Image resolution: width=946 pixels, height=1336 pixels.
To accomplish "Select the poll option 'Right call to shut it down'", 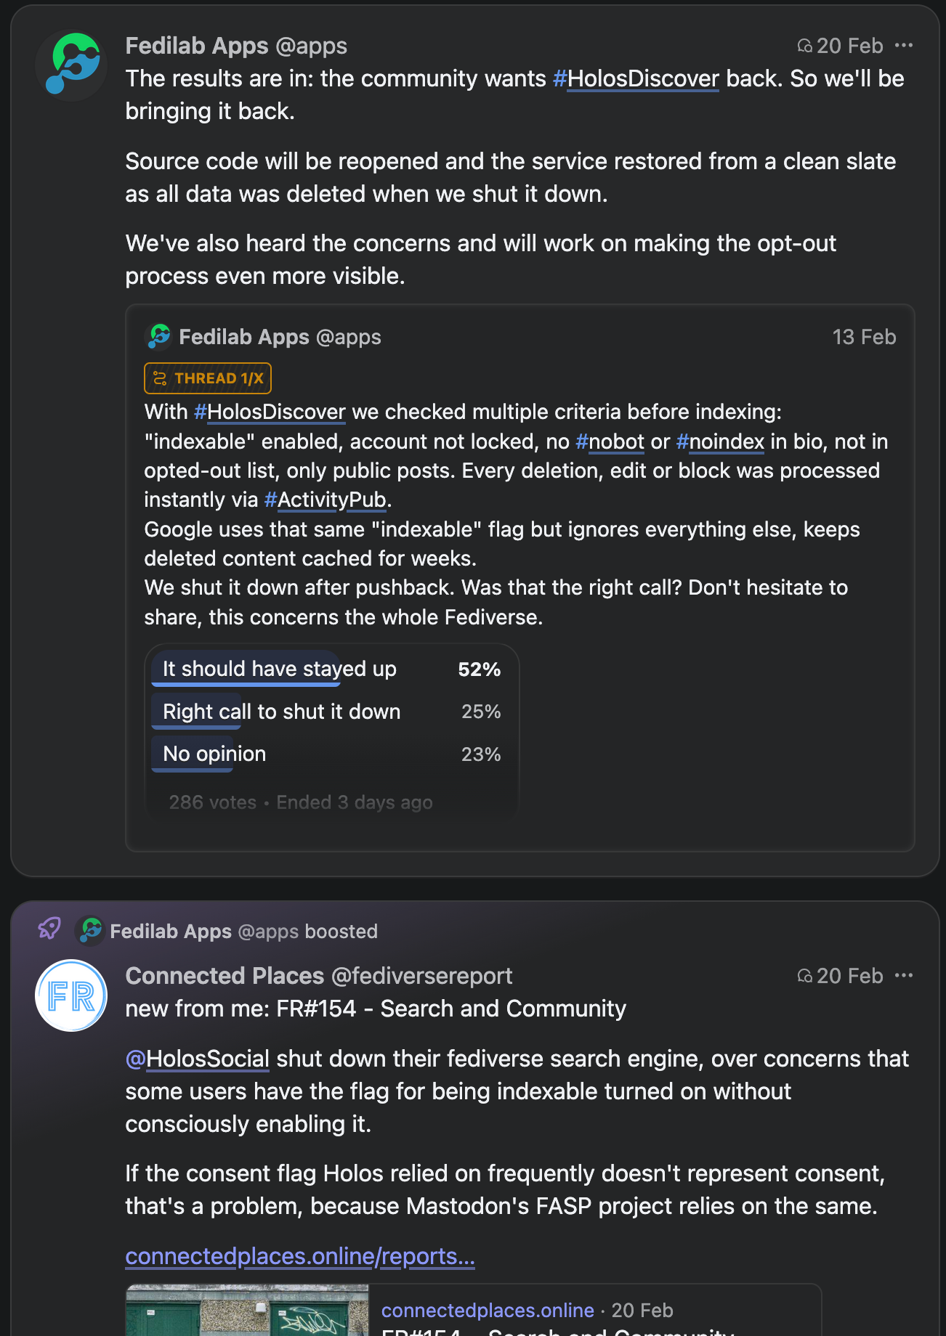I will pos(281,712).
